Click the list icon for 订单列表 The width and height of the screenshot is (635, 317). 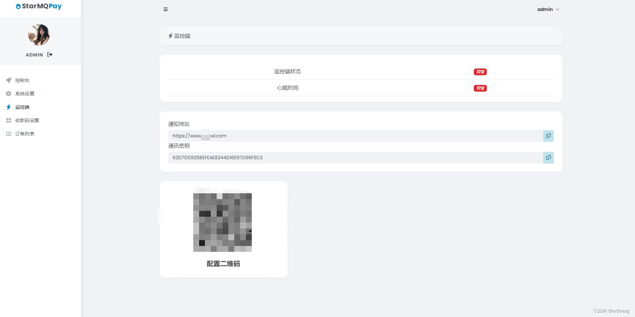[x=9, y=134]
